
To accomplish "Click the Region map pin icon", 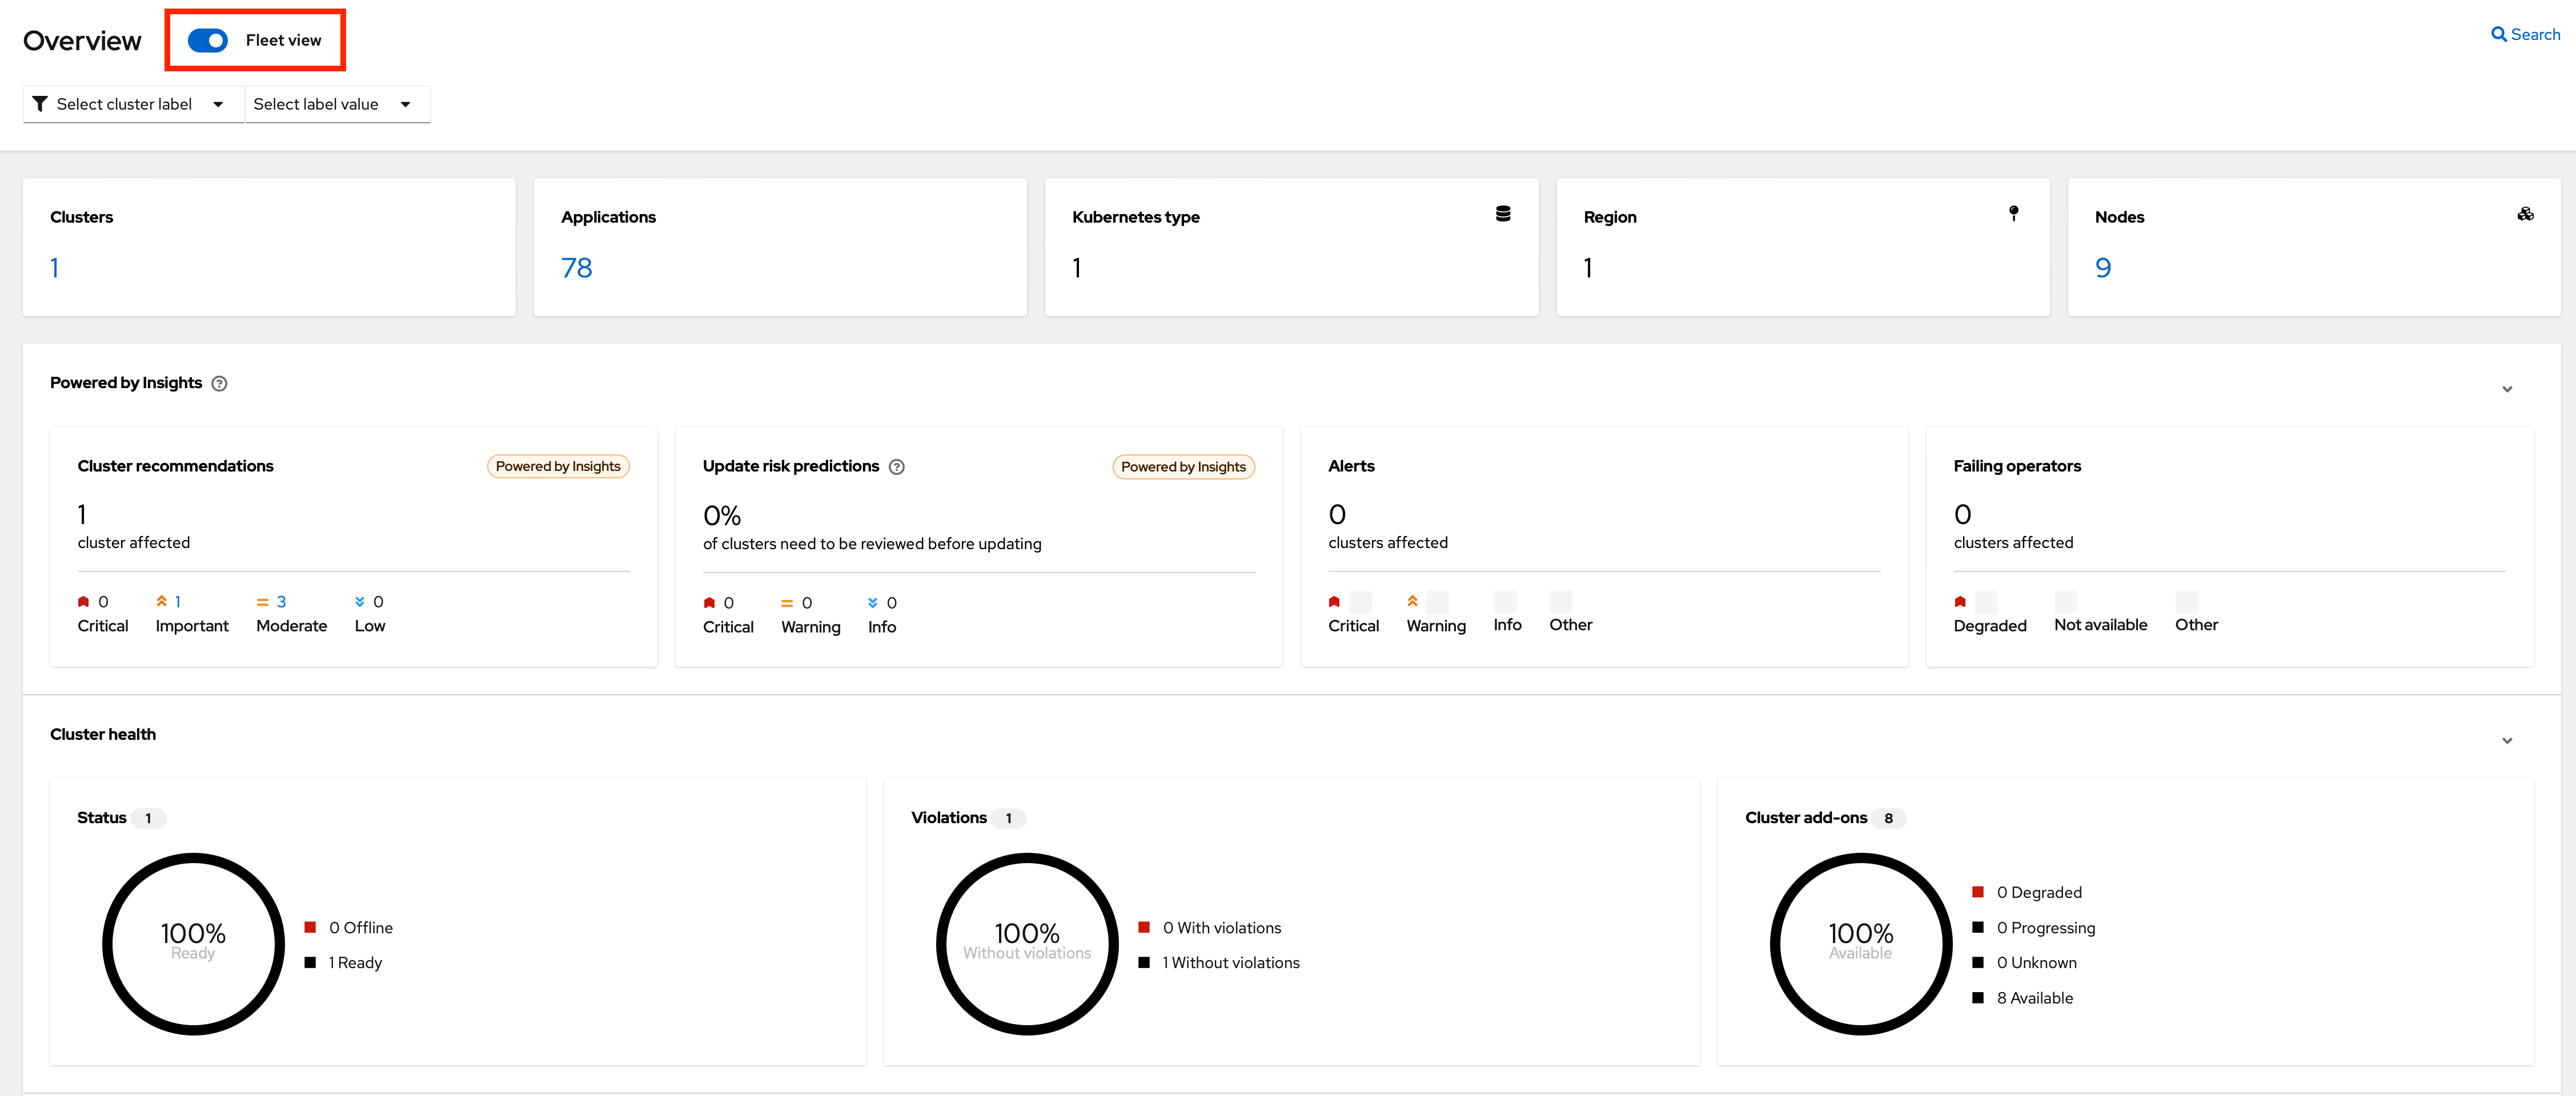I will tap(2013, 214).
